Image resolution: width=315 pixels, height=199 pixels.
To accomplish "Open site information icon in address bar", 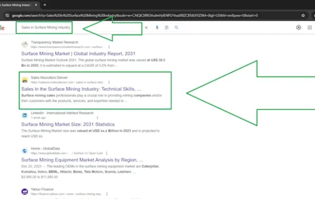I will point(7,15).
